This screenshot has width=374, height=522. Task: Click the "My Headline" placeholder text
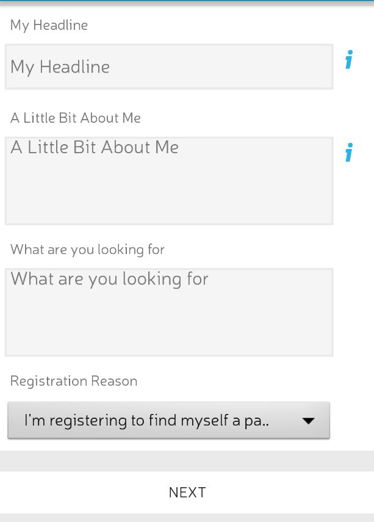[x=60, y=67]
